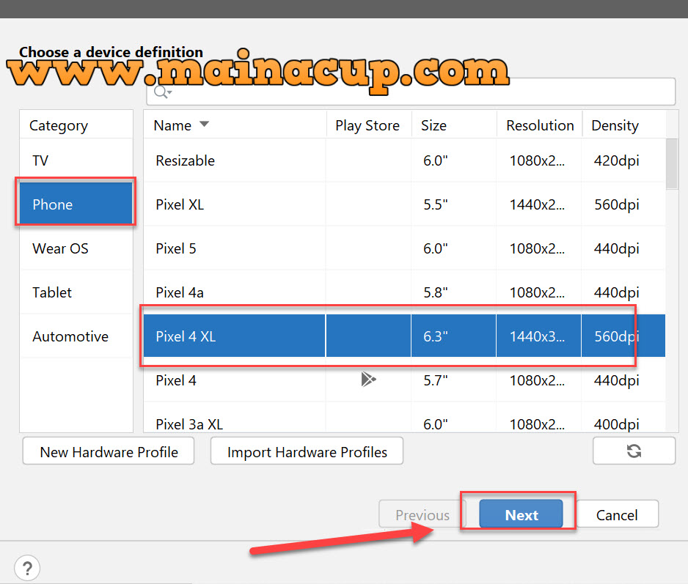The width and height of the screenshot is (688, 584).
Task: Open the help question mark button
Action: [x=27, y=568]
